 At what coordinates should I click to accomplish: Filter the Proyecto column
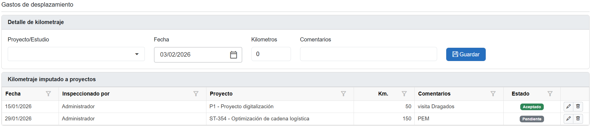(x=343, y=94)
